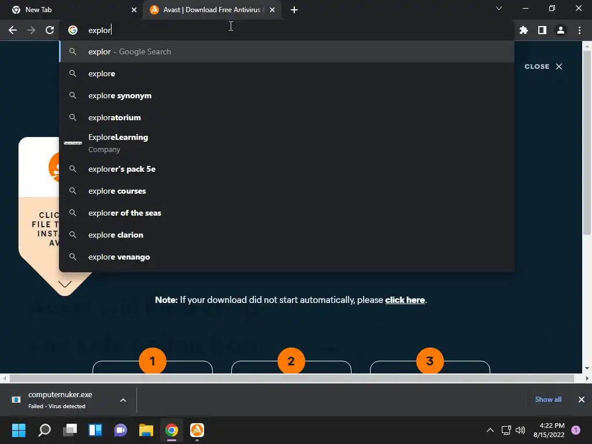Reload the page with the refresh icon

pyautogui.click(x=50, y=30)
